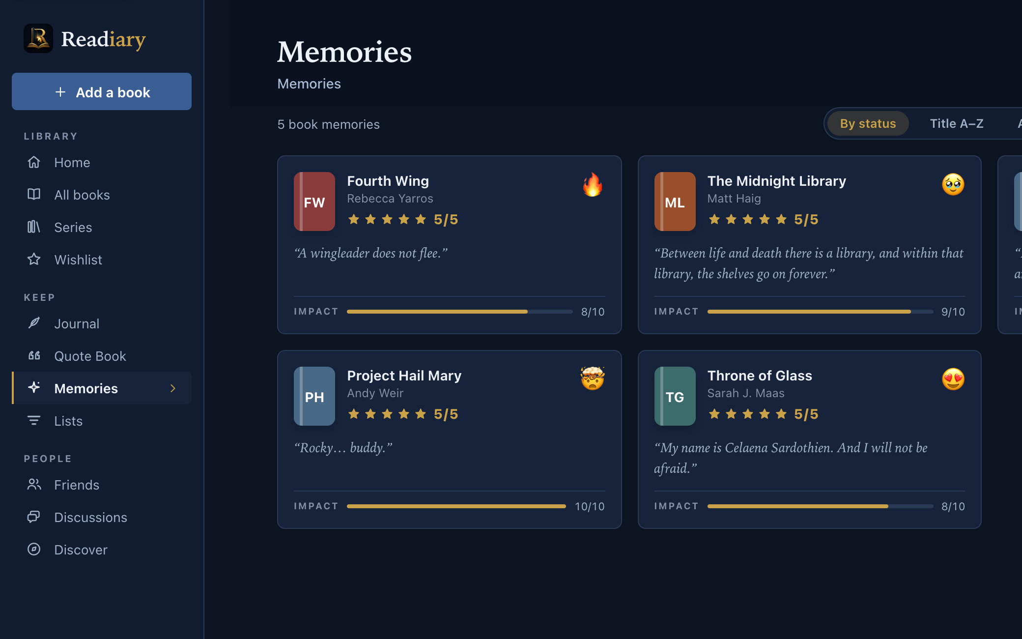The image size is (1022, 639).
Task: Click the ML book cover thumbnail
Action: pyautogui.click(x=675, y=202)
